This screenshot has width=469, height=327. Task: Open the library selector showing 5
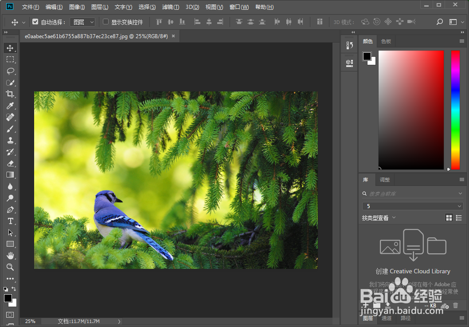click(x=413, y=206)
